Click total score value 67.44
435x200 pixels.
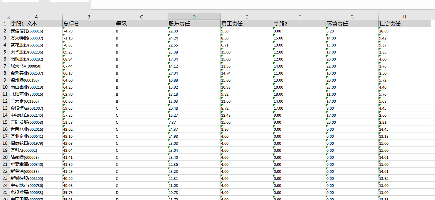coord(89,66)
